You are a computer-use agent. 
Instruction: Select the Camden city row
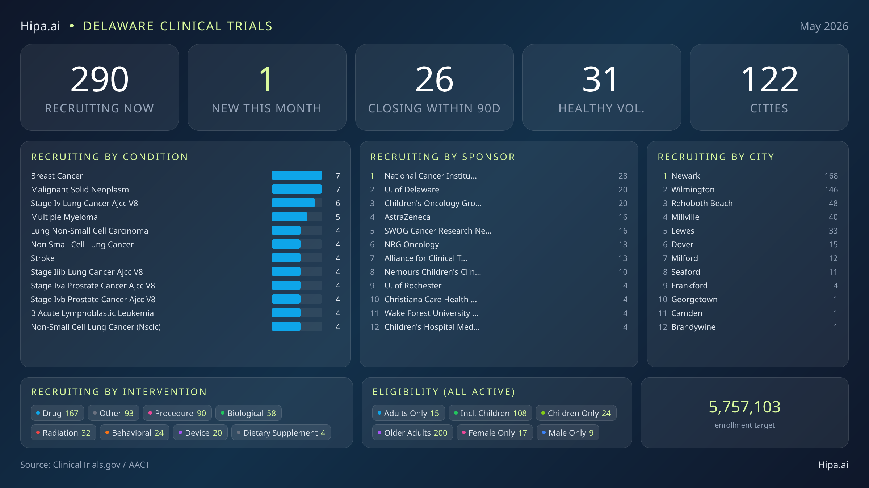pos(748,313)
